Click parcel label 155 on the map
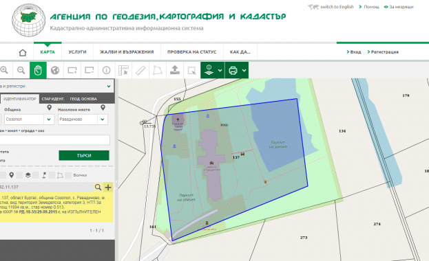The width and height of the screenshot is (429, 261). point(177,99)
